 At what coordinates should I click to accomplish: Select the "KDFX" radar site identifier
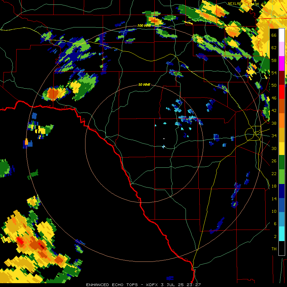pyautogui.click(x=152, y=285)
